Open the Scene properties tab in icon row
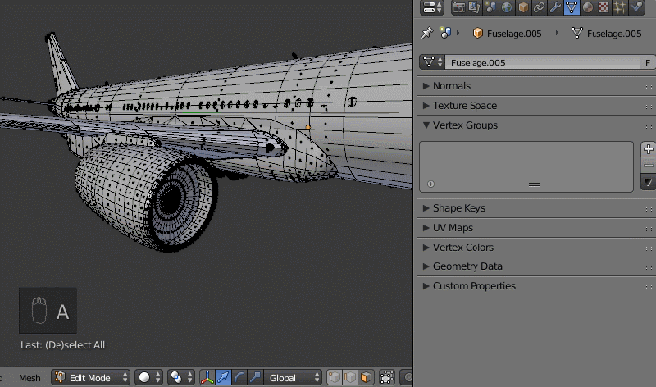The height and width of the screenshot is (387, 656). [x=490, y=7]
